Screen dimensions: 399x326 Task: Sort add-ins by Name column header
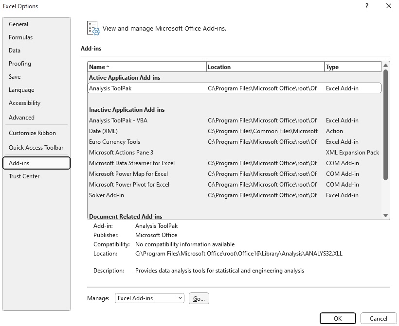coord(147,67)
